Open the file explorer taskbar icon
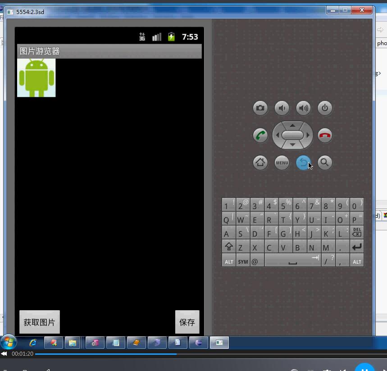Image resolution: width=387 pixels, height=371 pixels. (73, 343)
